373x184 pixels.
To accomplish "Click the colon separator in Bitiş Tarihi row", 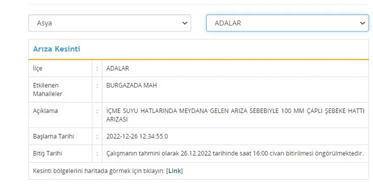I will coord(97,153).
